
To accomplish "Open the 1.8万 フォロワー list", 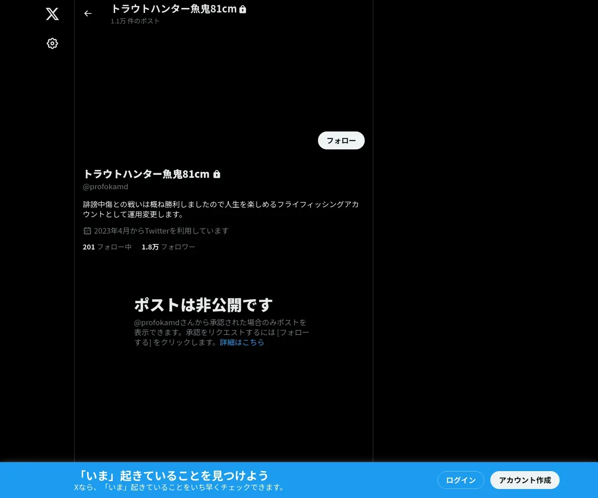I will [168, 247].
